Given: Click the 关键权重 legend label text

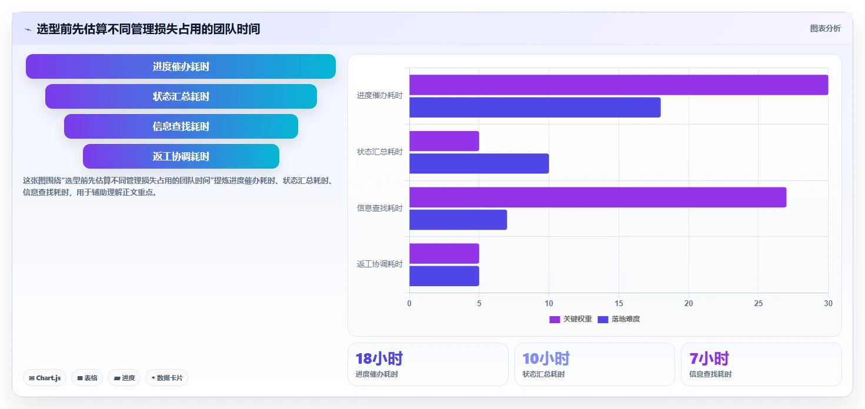Looking at the screenshot, I should click(x=577, y=319).
